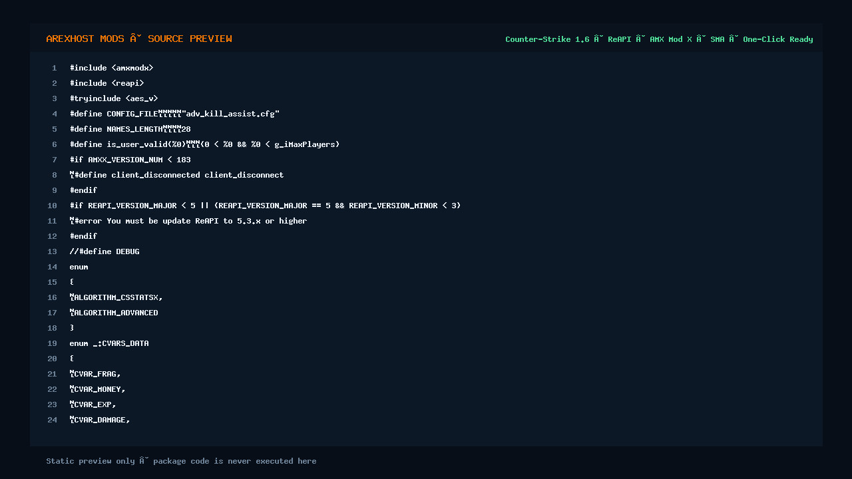Click the opening brace on line 15
The height and width of the screenshot is (479, 852).
coord(72,282)
